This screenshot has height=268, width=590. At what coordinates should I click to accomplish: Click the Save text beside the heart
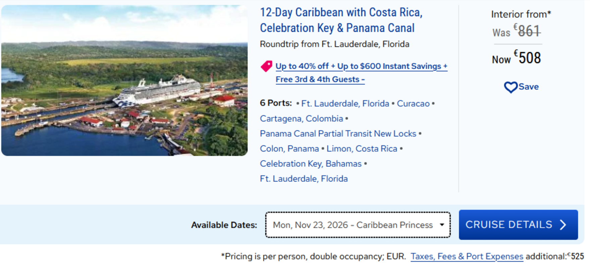[x=528, y=87]
